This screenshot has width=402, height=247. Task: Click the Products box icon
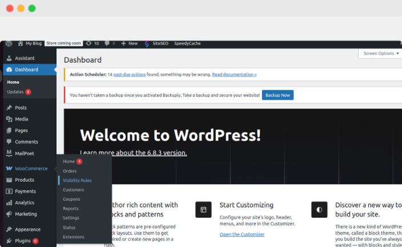click(9, 180)
